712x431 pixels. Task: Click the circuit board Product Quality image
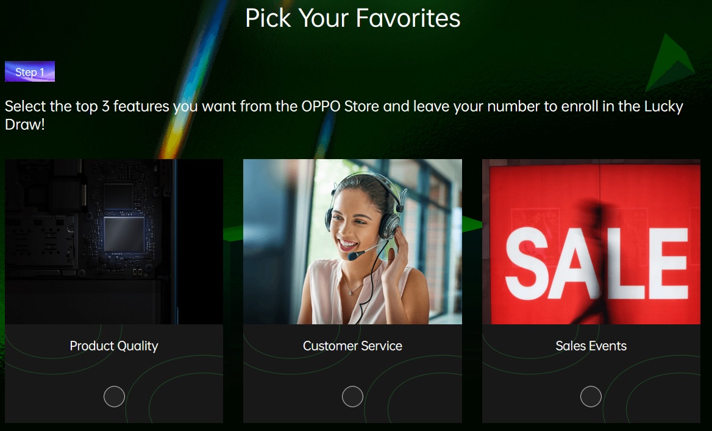click(x=114, y=241)
